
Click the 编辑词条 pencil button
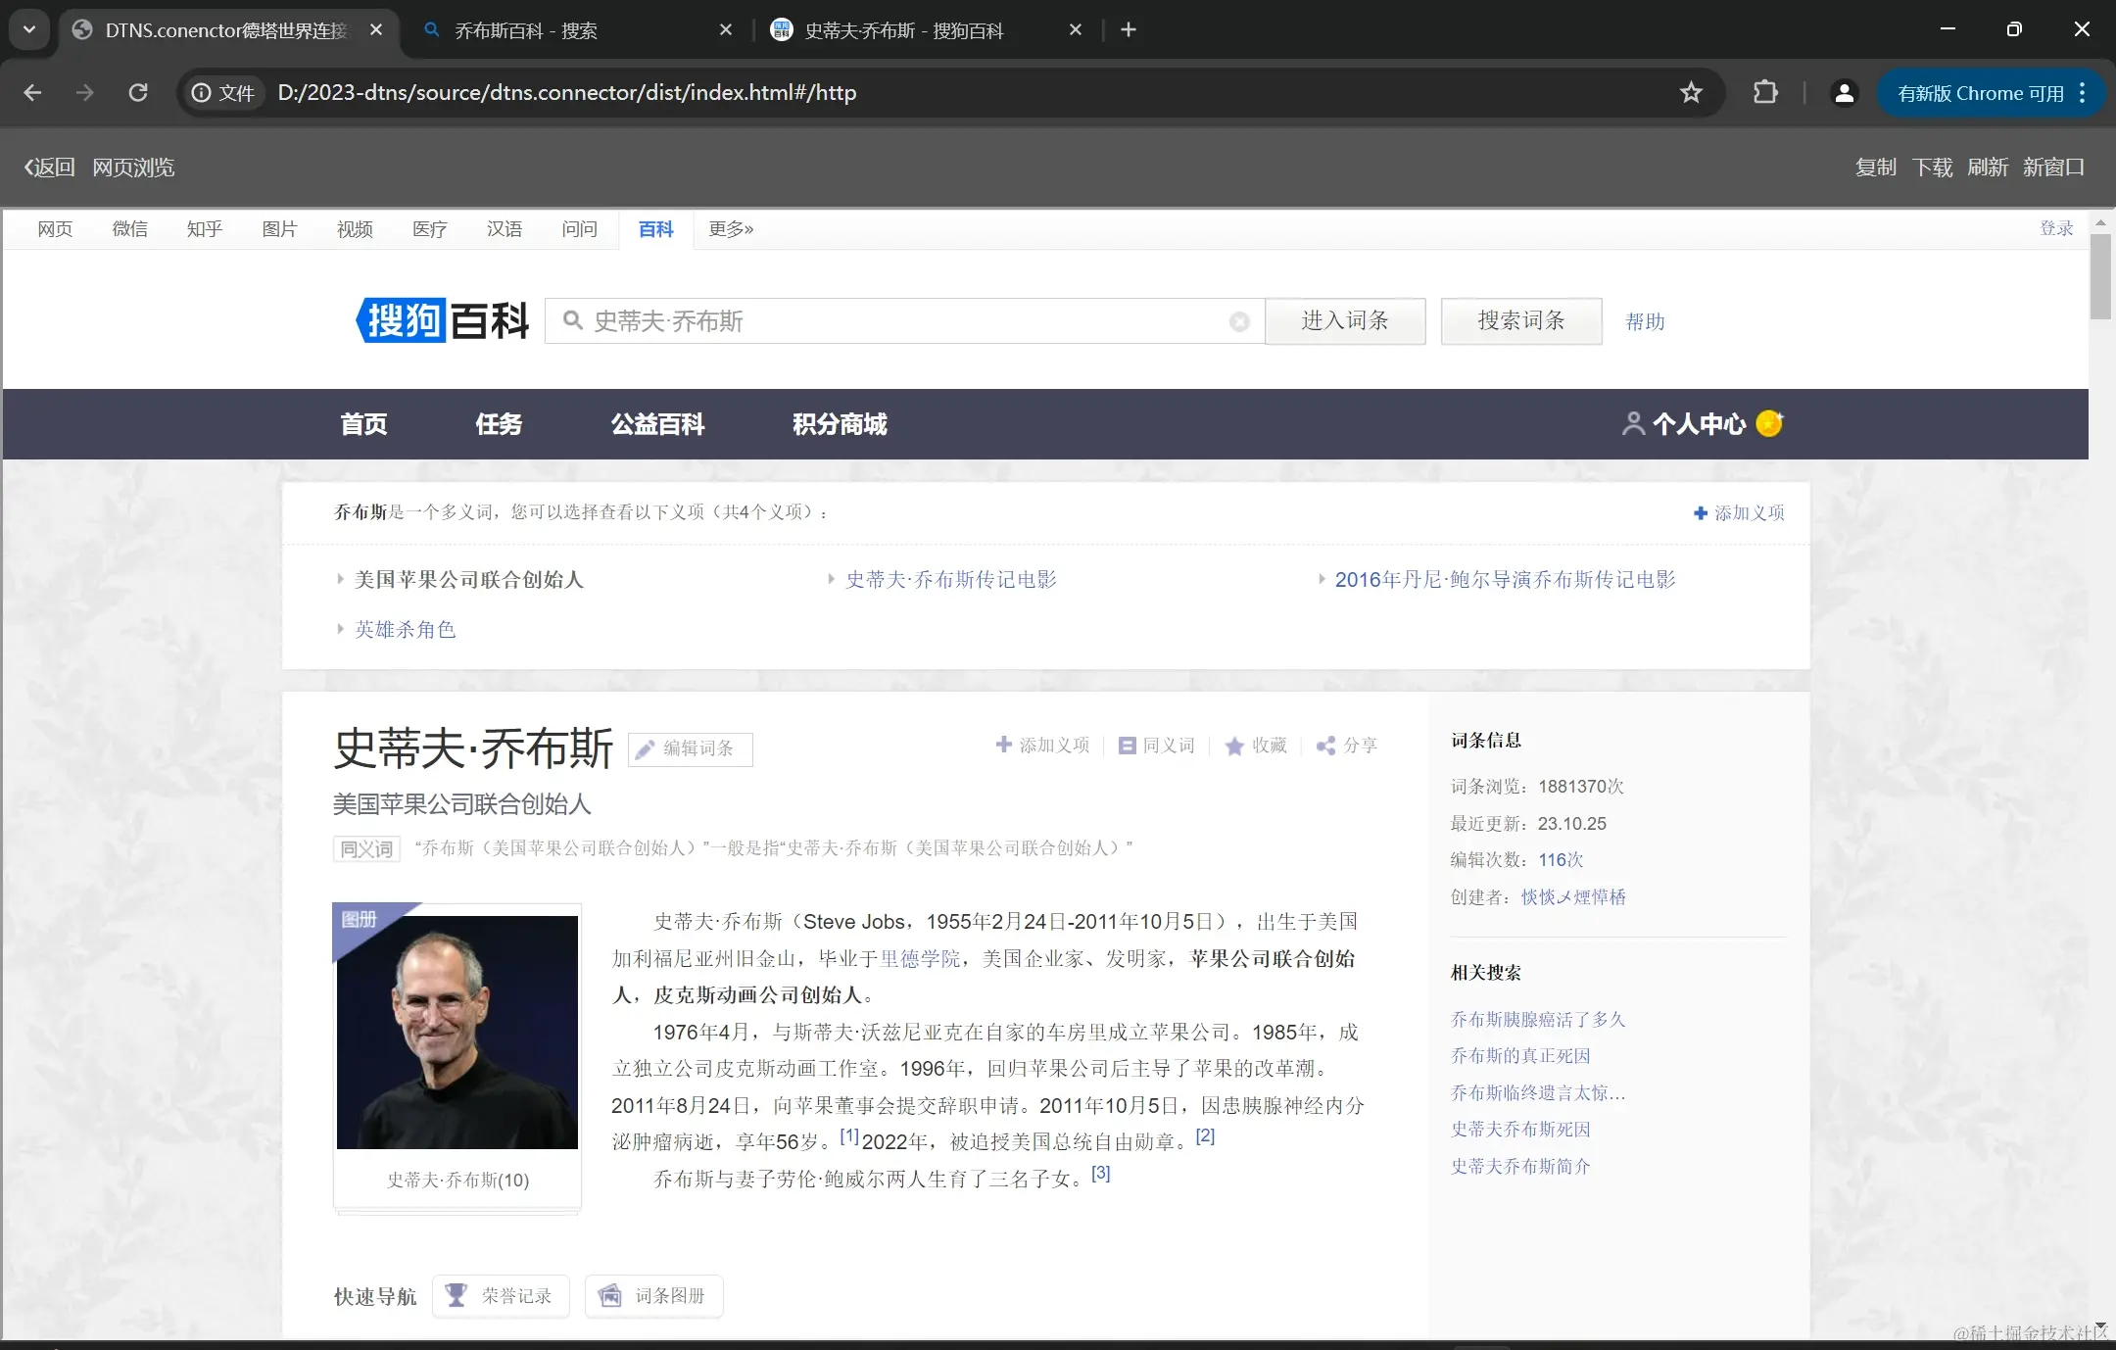click(690, 749)
